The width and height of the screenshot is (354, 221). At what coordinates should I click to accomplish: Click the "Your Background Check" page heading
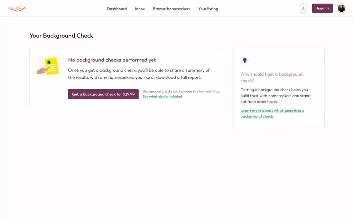point(61,36)
